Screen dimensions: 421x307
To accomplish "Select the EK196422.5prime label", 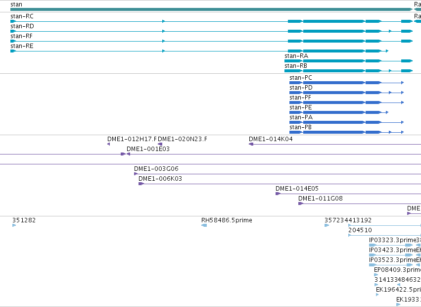I will point(398,290).
